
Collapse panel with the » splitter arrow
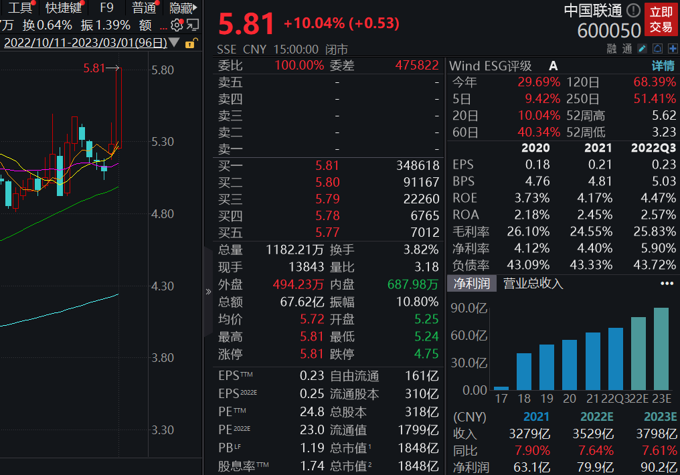click(x=208, y=292)
